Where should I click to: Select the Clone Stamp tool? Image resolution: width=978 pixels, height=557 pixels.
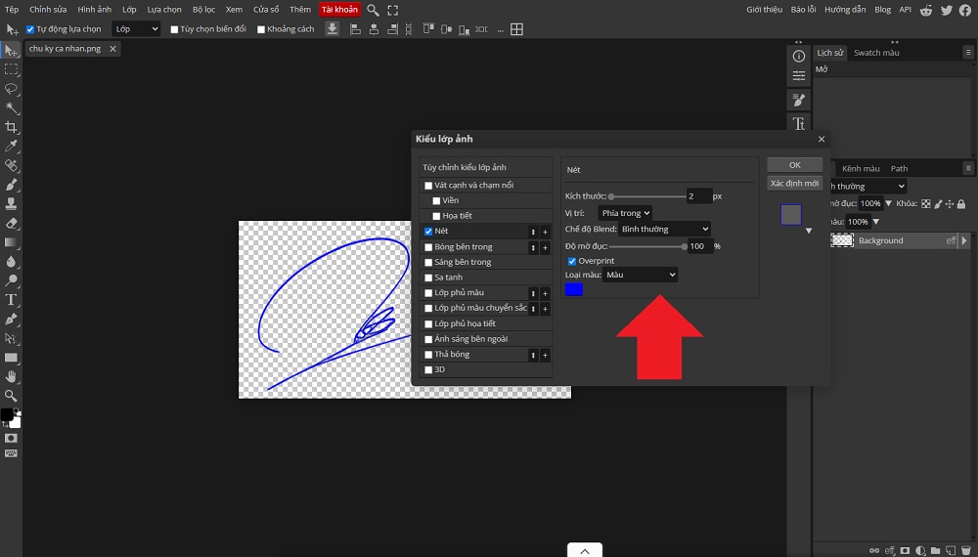pos(11,203)
